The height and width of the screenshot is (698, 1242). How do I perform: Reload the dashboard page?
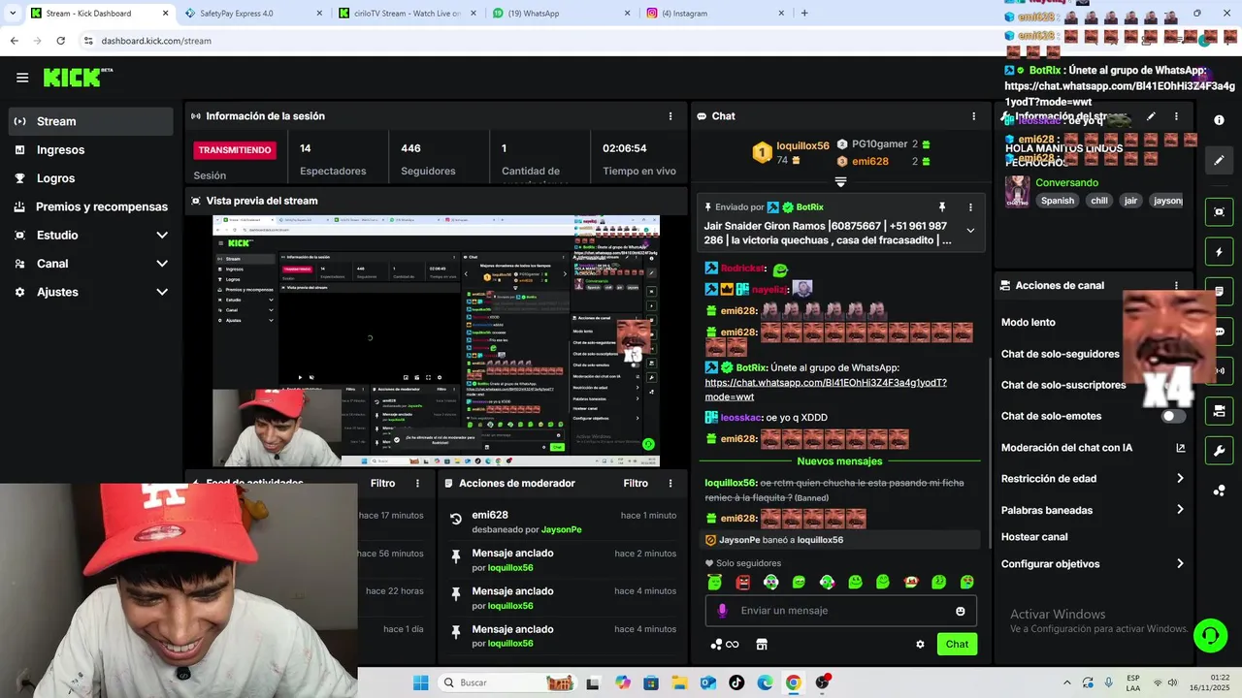[x=60, y=41]
